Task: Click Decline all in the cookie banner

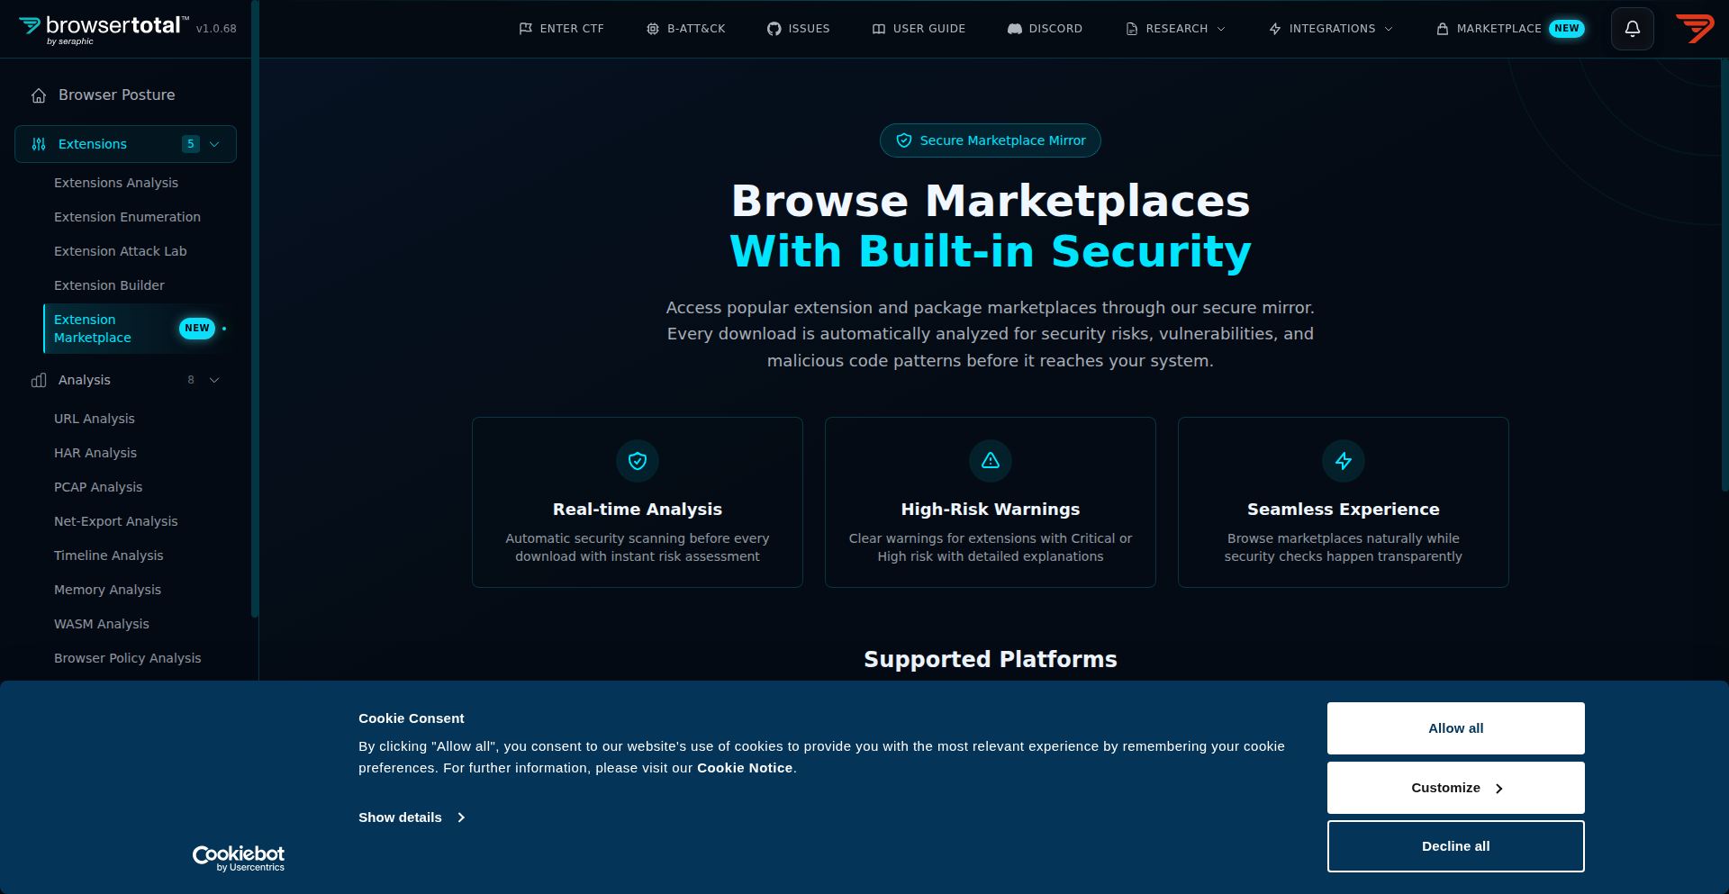Action: tap(1455, 845)
